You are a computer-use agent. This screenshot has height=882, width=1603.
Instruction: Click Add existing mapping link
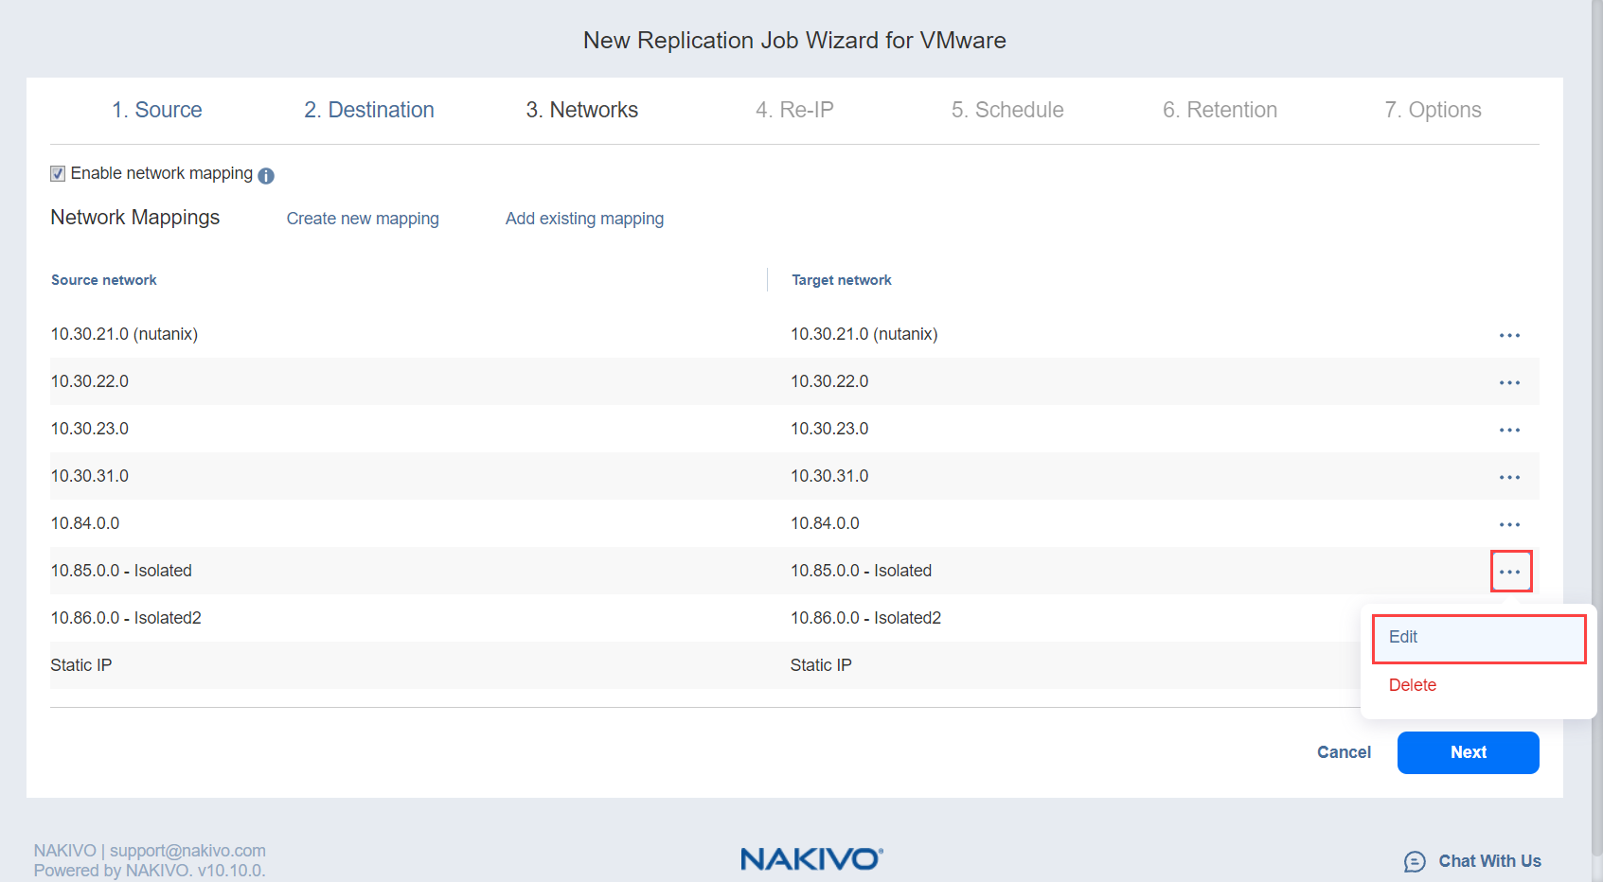pos(584,219)
